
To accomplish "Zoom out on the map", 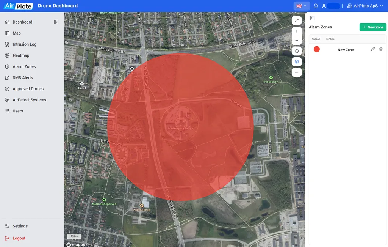I will pos(296,40).
